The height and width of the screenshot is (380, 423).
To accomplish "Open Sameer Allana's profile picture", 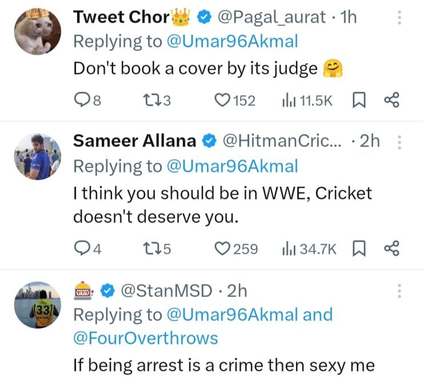I will [37, 155].
